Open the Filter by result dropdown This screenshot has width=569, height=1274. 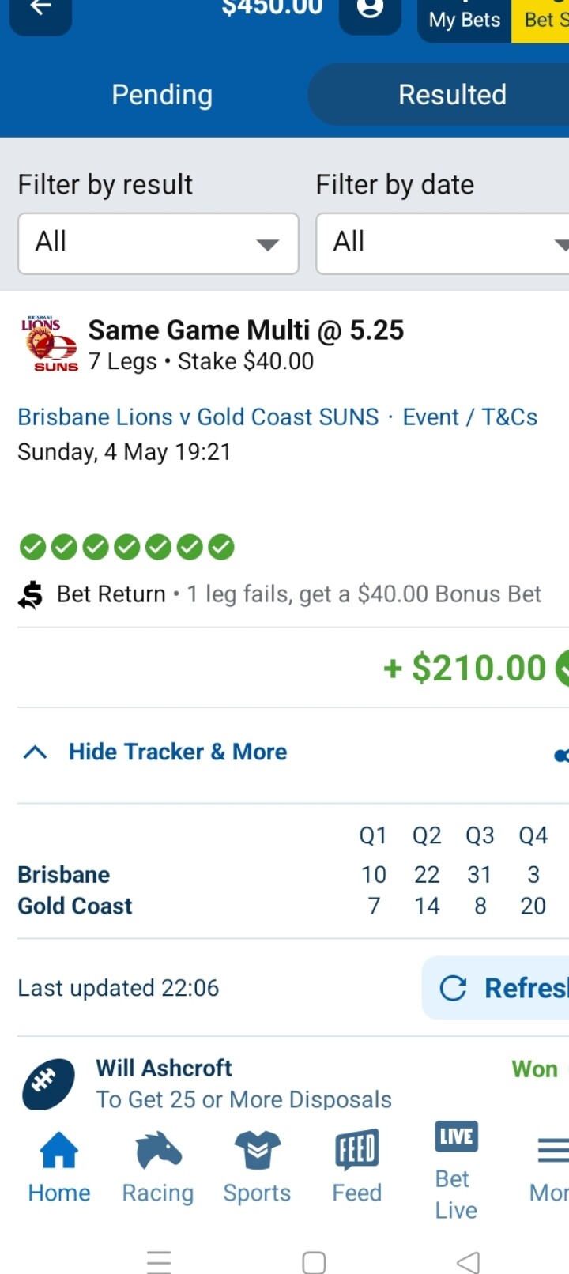(158, 243)
